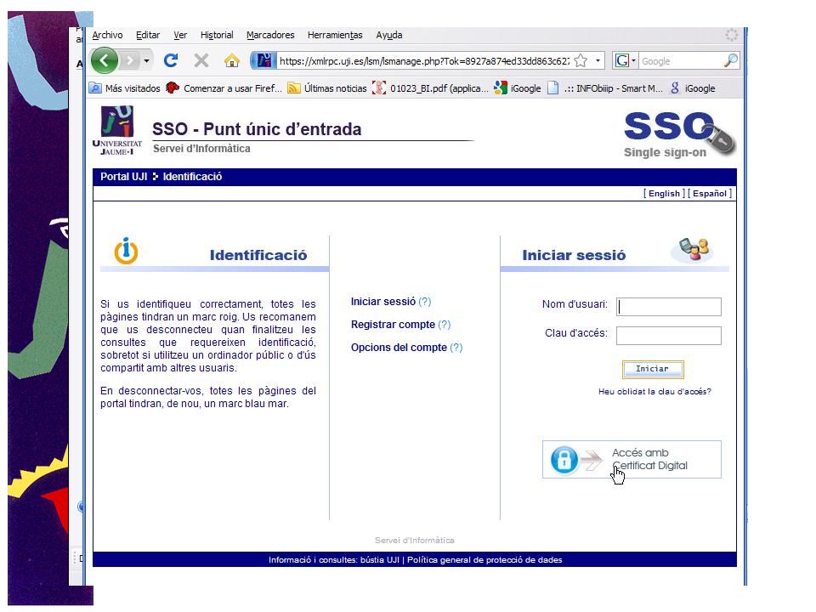Screen dimensions: 816x612
Task: Focus the Nom d'usuari input field
Action: click(x=669, y=307)
